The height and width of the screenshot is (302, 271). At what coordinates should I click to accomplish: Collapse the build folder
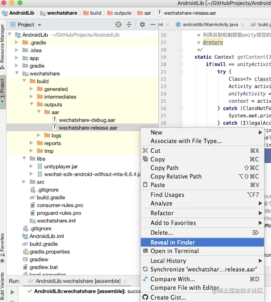(24, 81)
